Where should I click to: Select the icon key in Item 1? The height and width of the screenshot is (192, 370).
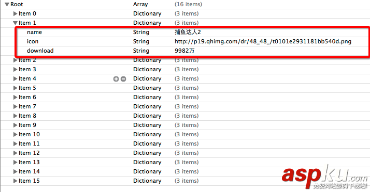click(x=33, y=41)
